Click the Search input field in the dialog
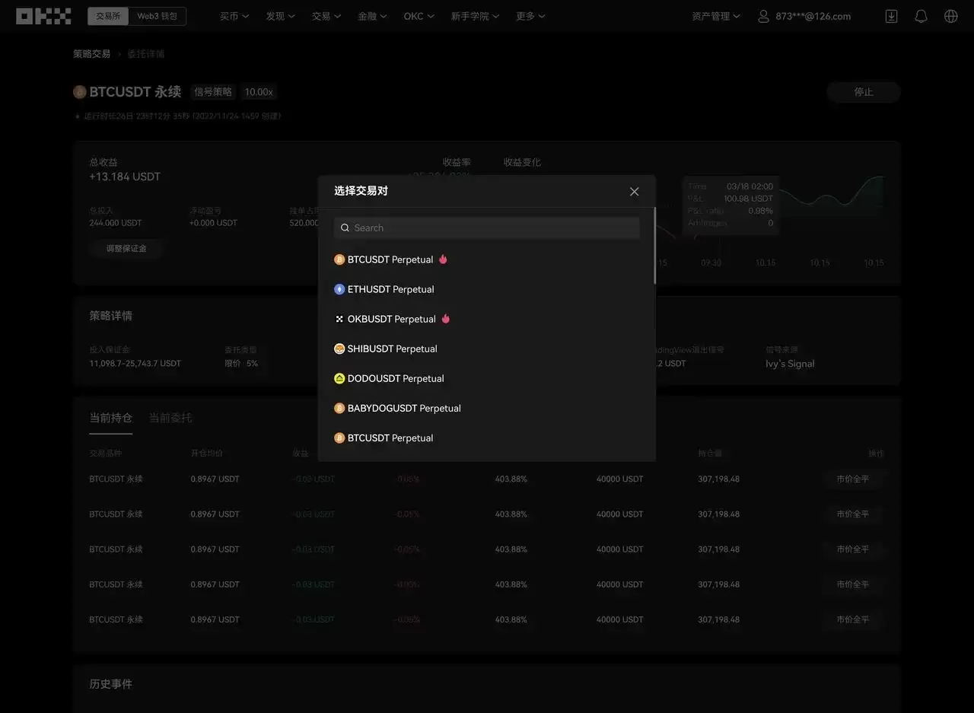 click(487, 228)
